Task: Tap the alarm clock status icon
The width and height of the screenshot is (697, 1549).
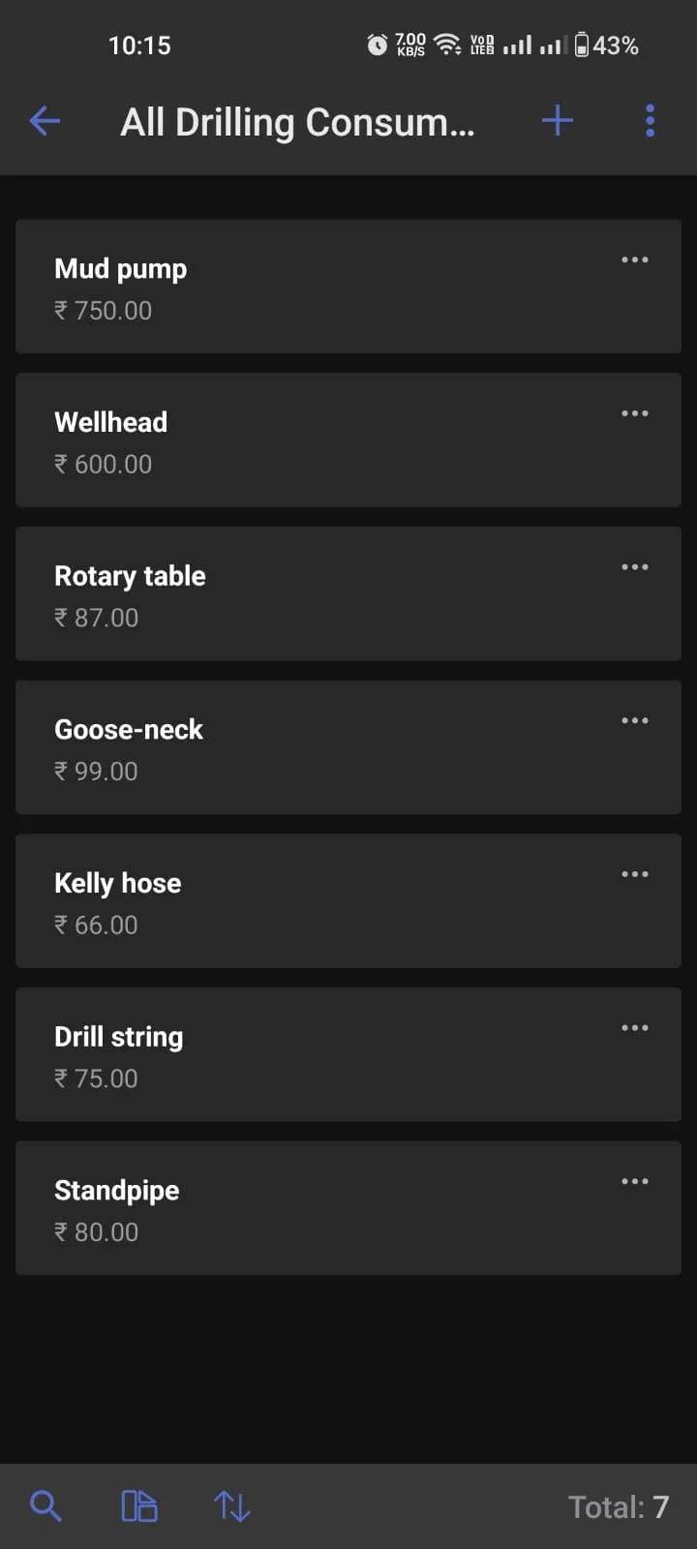Action: pos(377,45)
